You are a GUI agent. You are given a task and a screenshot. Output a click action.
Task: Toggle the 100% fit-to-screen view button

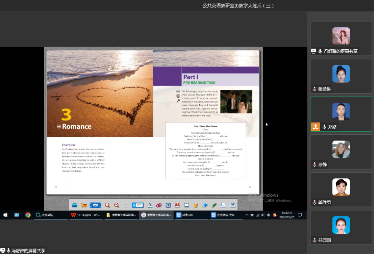point(95,205)
